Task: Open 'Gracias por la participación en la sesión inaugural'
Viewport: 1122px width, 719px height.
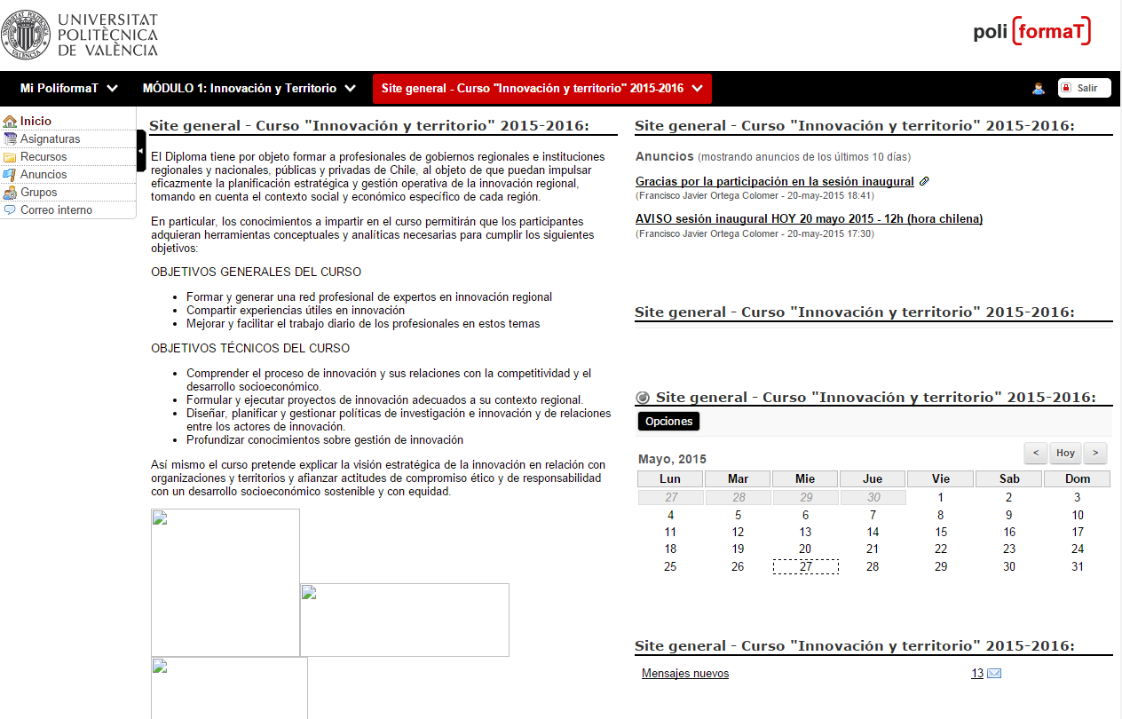Action: point(774,182)
